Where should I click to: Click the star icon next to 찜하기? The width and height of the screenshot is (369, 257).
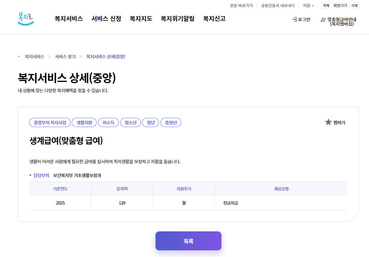pos(328,122)
